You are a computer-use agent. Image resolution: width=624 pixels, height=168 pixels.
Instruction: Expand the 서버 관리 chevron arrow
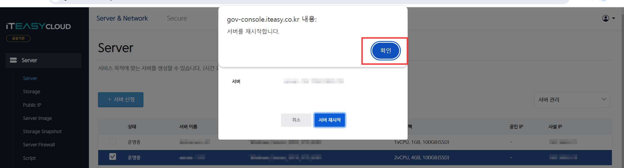click(x=604, y=99)
